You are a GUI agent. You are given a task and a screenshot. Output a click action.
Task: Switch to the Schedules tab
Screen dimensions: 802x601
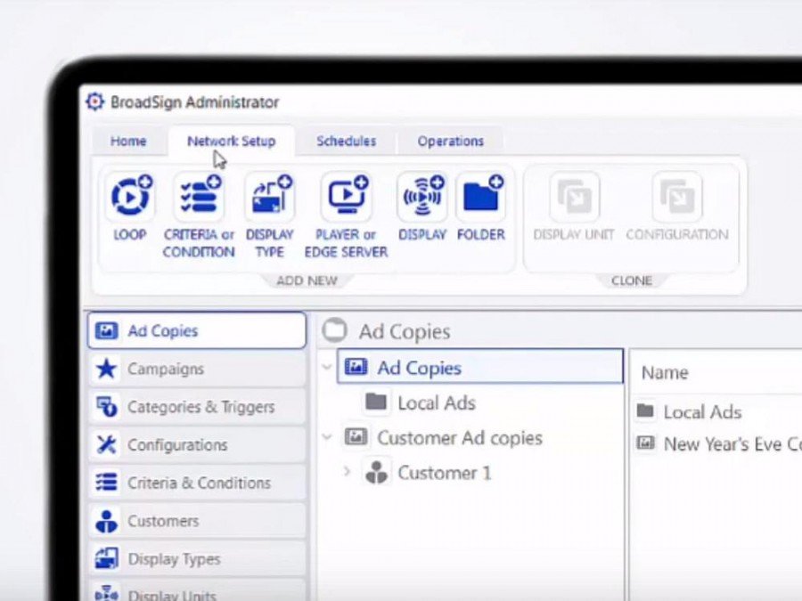[x=347, y=141]
